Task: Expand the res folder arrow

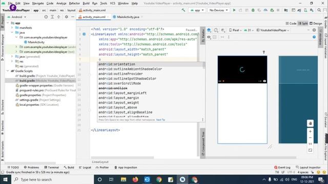Action: coord(12,61)
